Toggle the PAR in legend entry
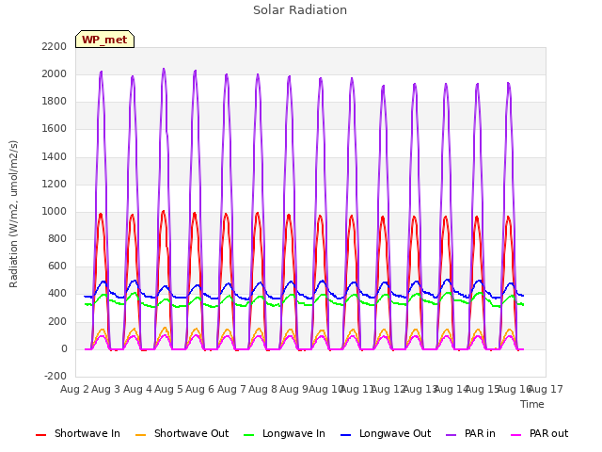Screen dimensions: 602x452 pos(470,433)
